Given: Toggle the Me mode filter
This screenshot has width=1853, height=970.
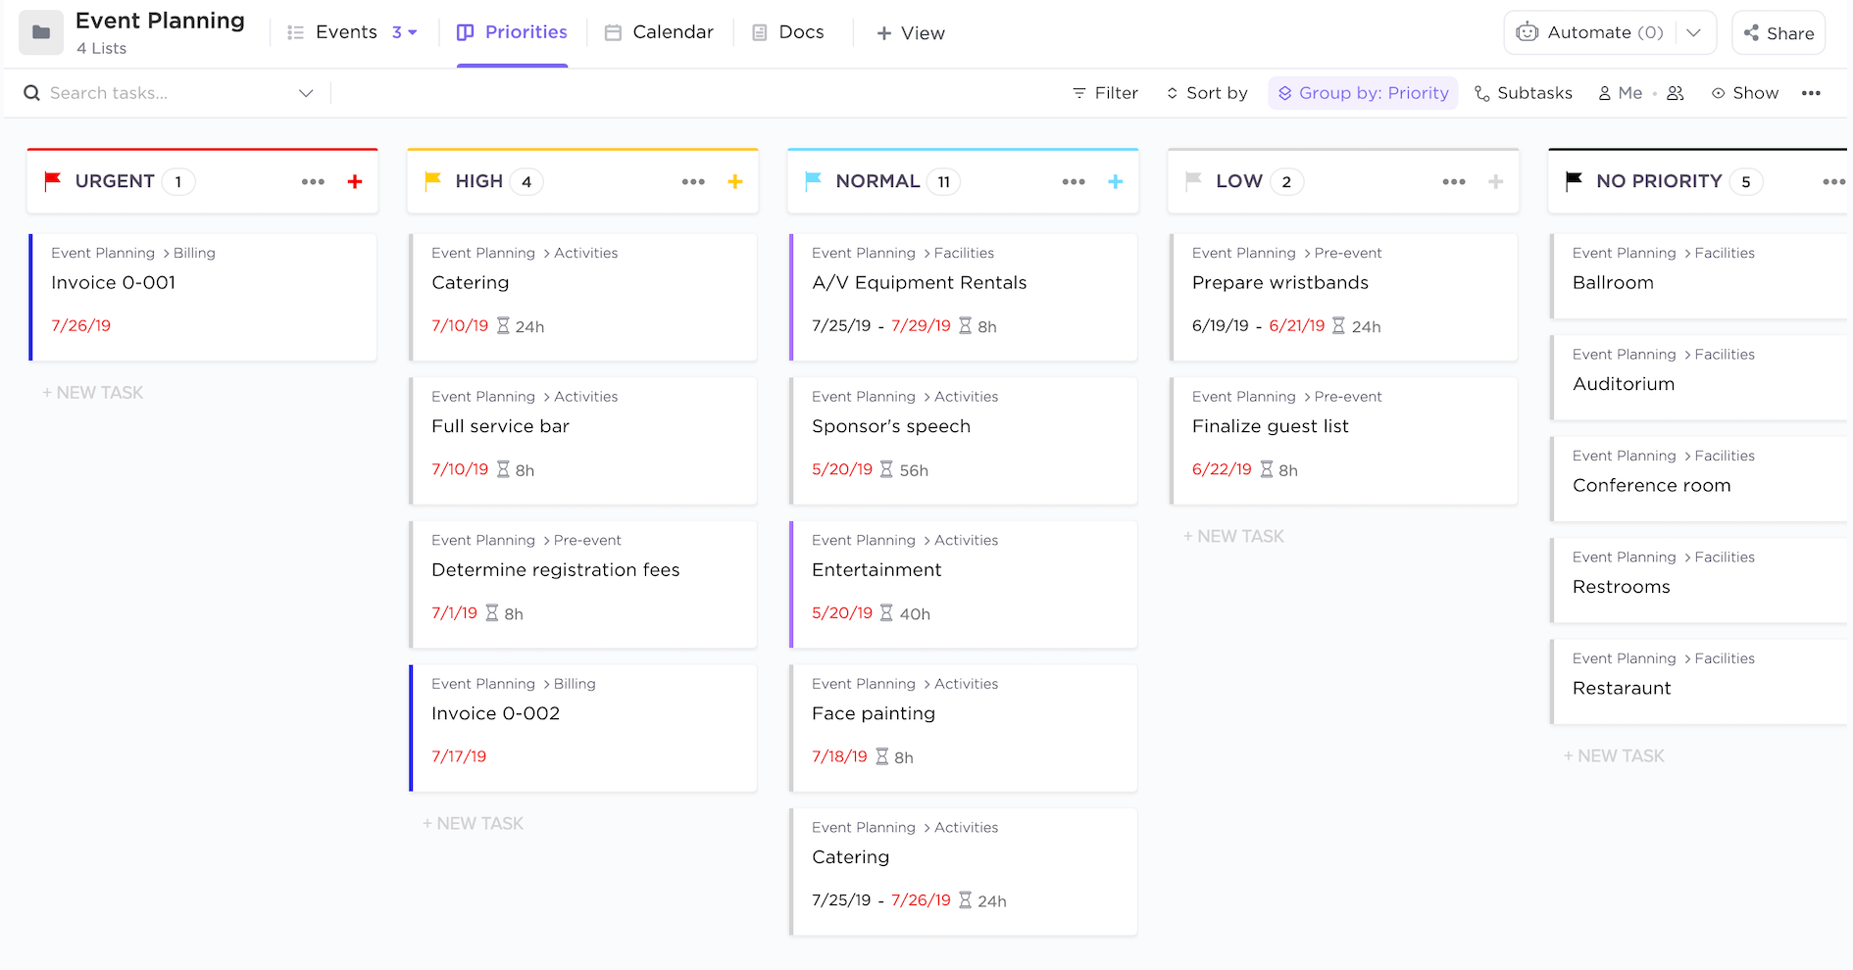Looking at the screenshot, I should (1621, 93).
